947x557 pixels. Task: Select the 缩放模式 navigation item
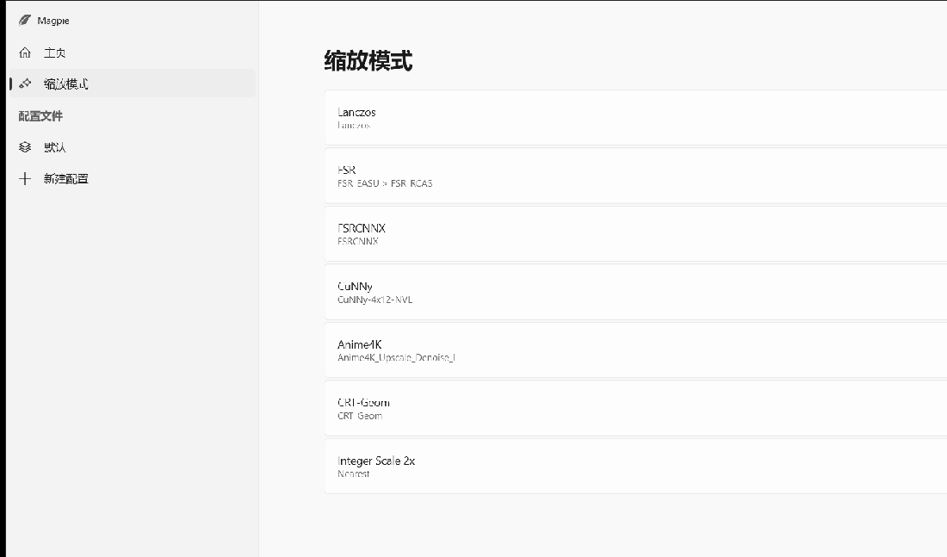(x=133, y=84)
